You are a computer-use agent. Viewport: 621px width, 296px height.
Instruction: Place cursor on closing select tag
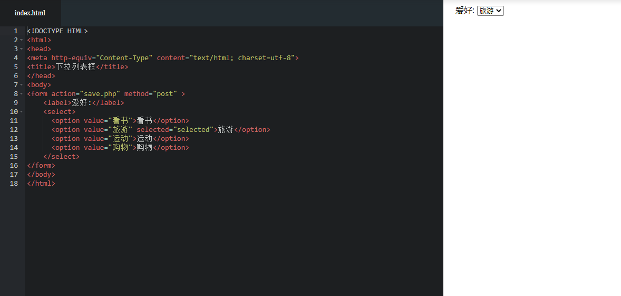(61, 157)
